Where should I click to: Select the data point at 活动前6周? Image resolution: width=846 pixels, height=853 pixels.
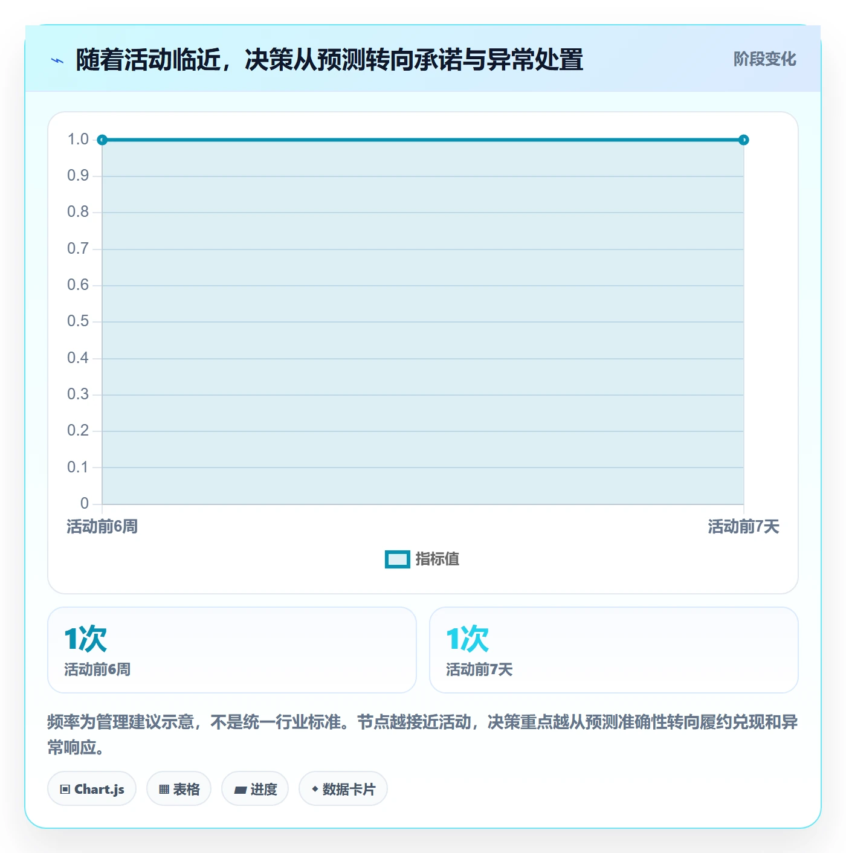[x=102, y=140]
